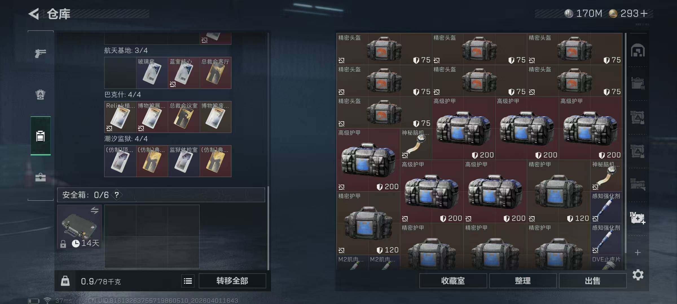Toggle the list view icon beside 转移全部
Image resolution: width=677 pixels, height=304 pixels.
[188, 281]
